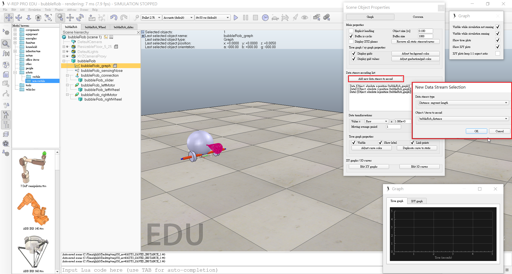Click Adjust graduation/grid color button
The height and width of the screenshot is (274, 512).
[x=415, y=59]
